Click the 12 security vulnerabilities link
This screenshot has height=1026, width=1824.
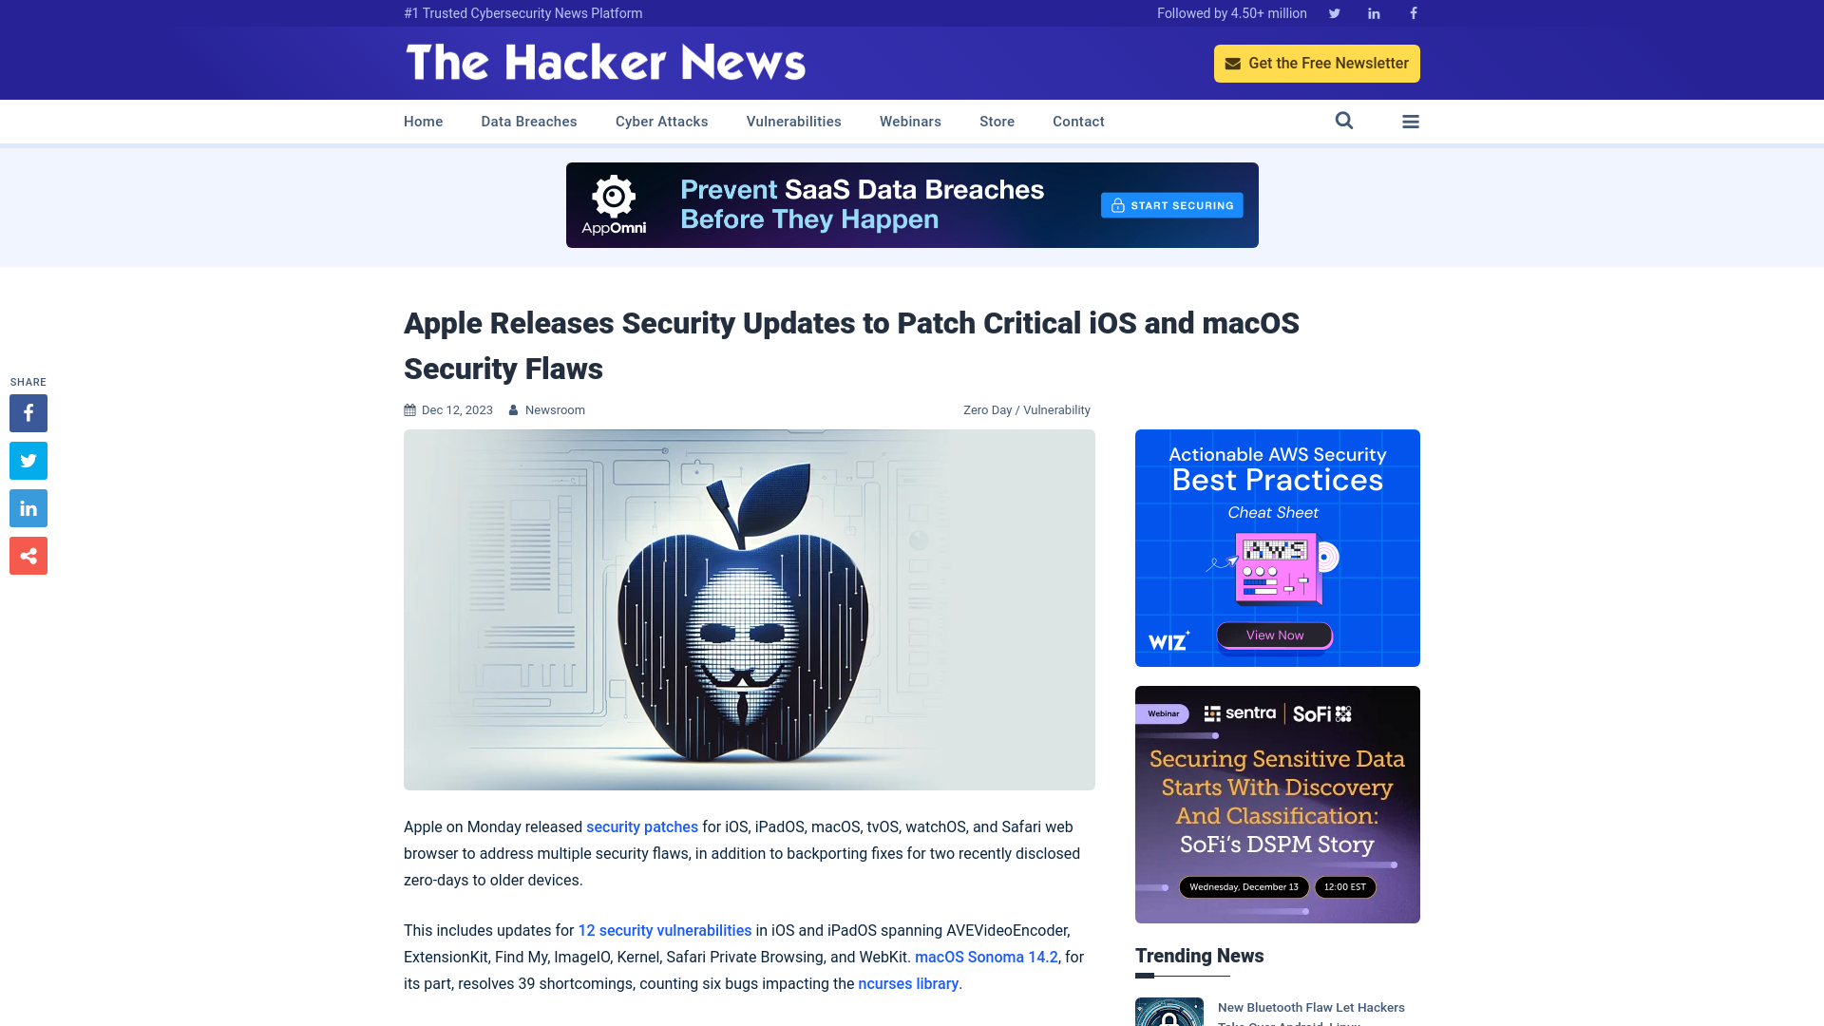[664, 931]
